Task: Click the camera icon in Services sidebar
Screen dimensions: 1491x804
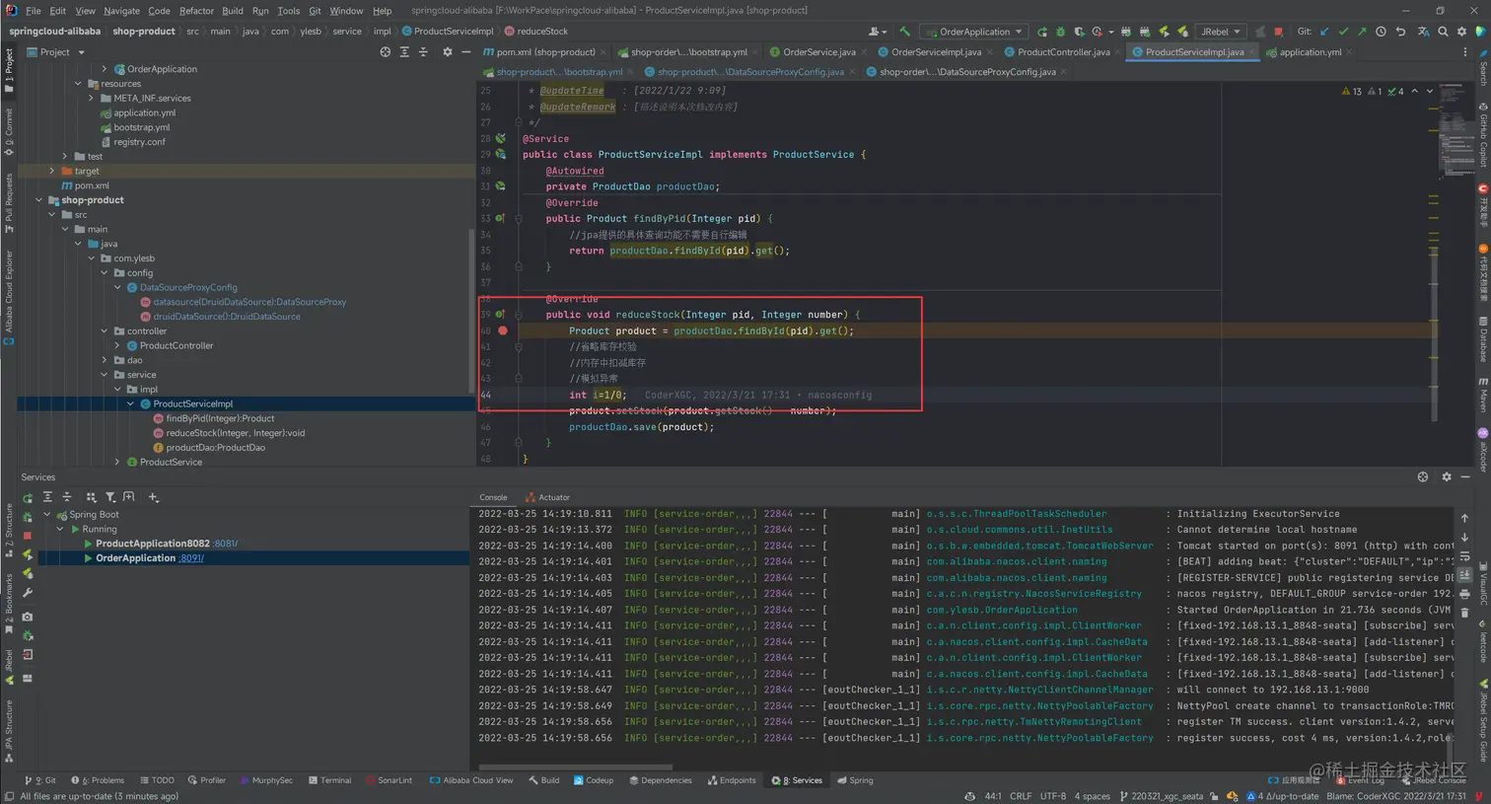Action: (28, 617)
